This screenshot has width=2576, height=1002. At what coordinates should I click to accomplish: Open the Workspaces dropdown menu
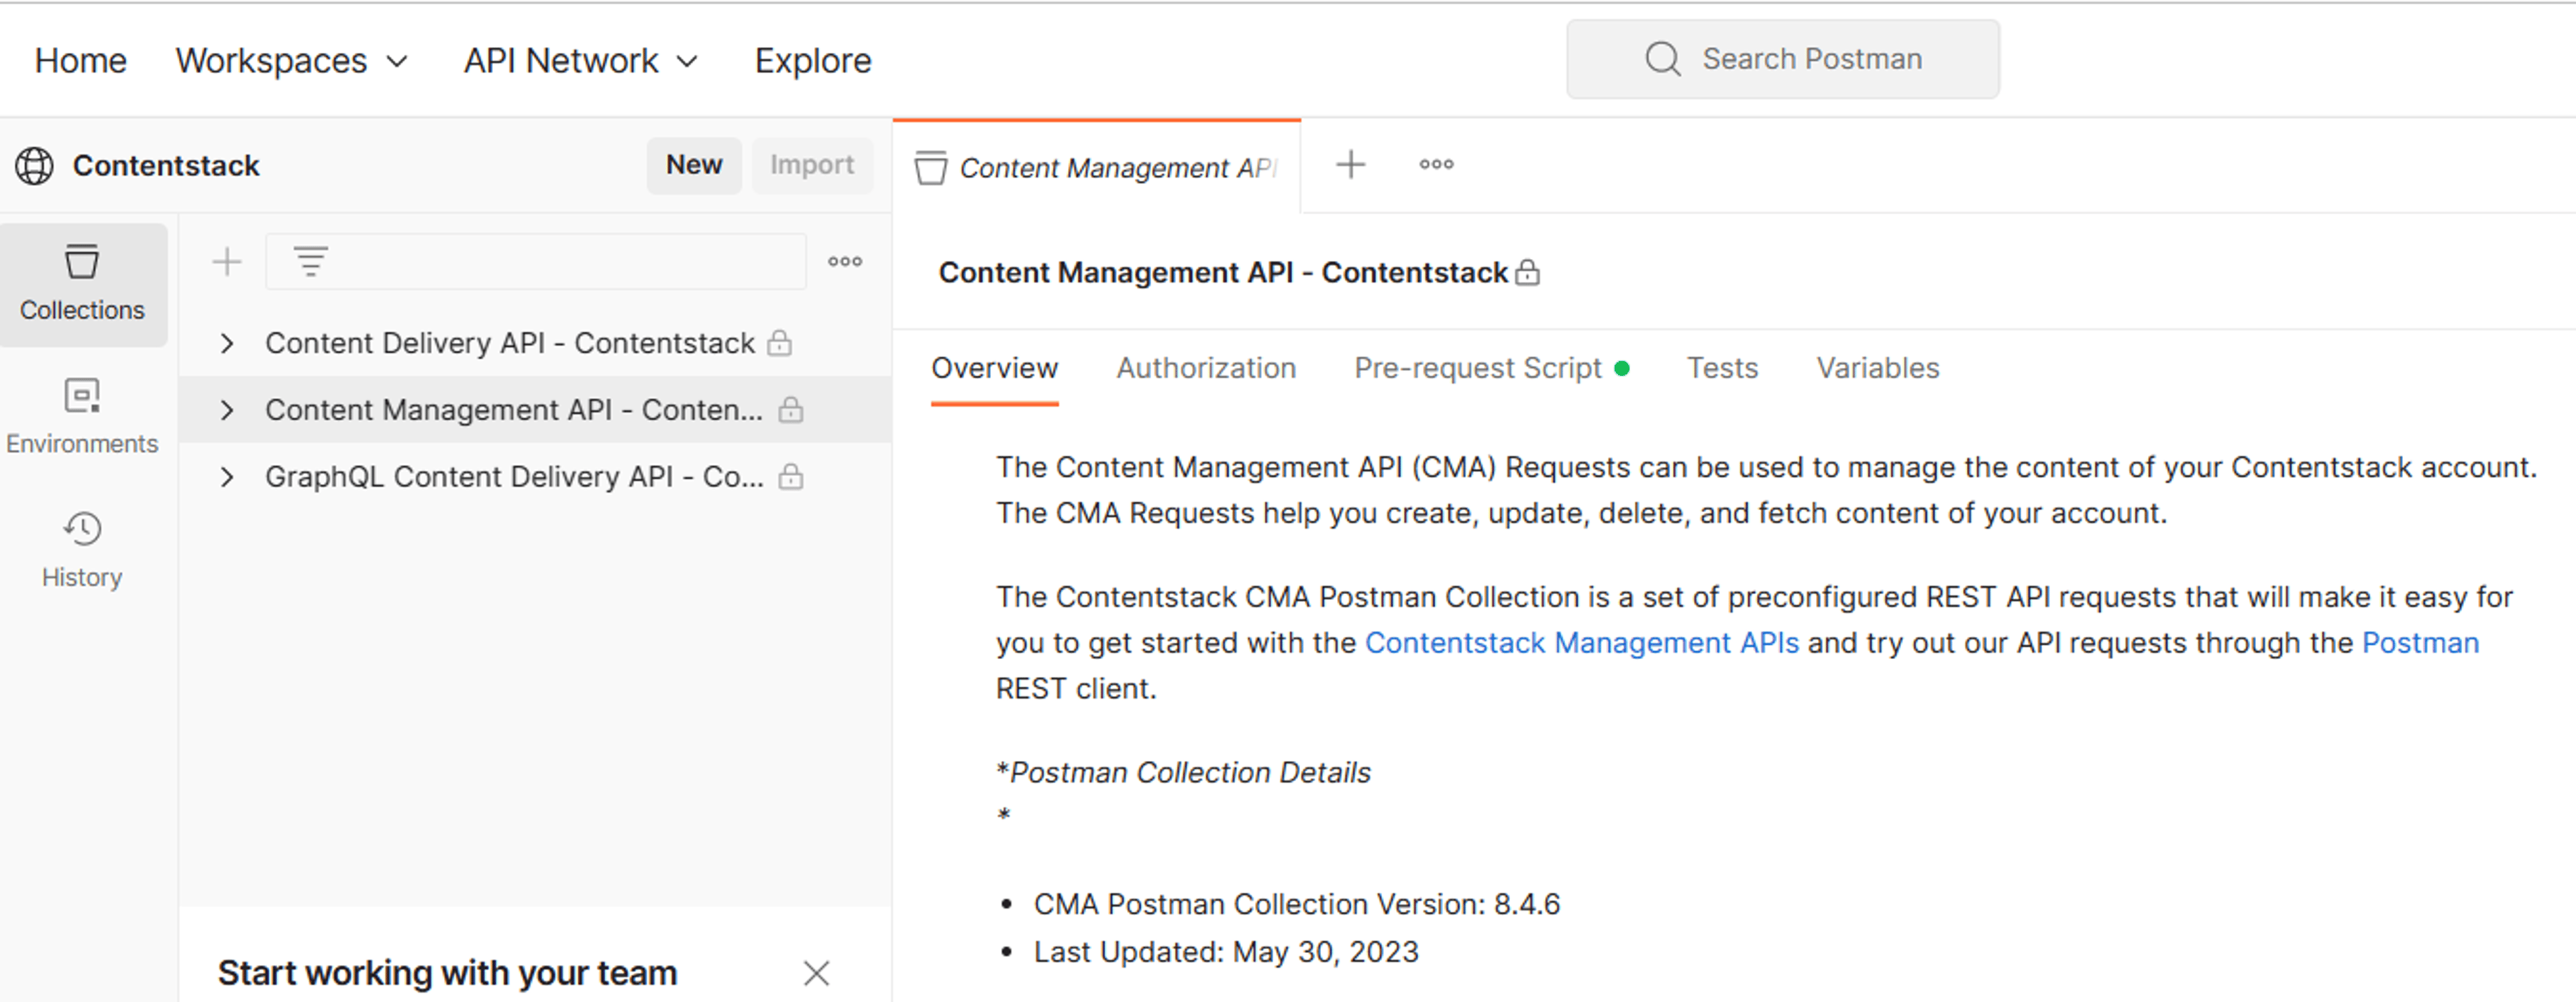[x=292, y=61]
